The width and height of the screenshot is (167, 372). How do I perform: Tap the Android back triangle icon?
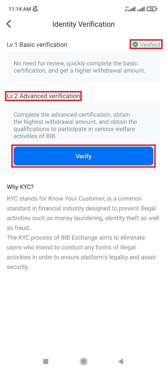click(x=121, y=361)
